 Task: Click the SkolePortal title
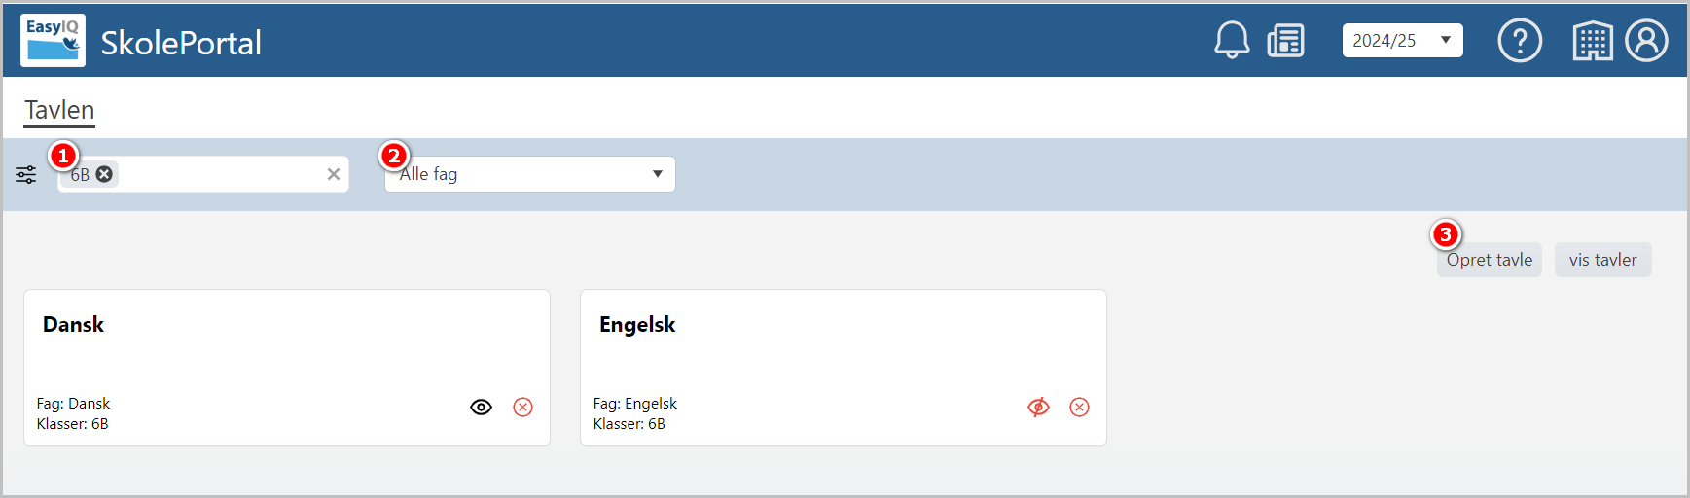[x=181, y=43]
